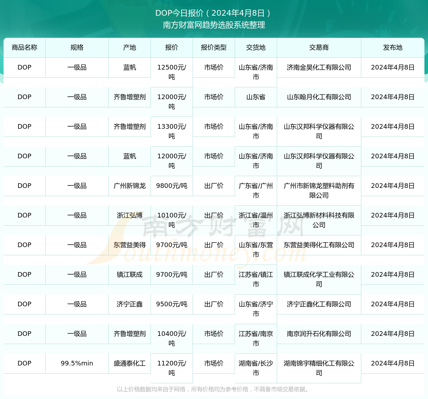Click the price '12500元/吨'
The image size is (428, 399).
tap(172, 72)
